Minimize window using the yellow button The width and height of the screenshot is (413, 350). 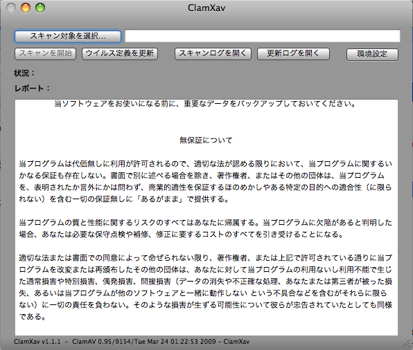click(26, 8)
